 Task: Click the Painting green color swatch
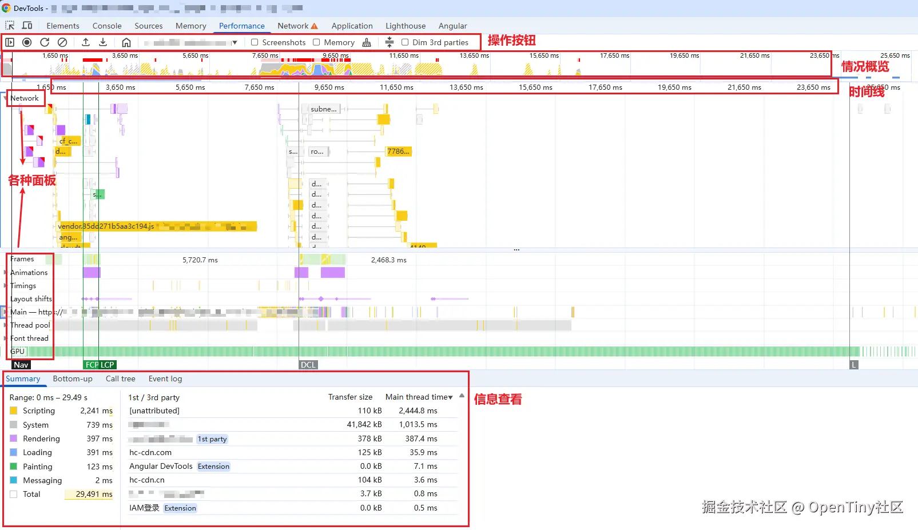pyautogui.click(x=14, y=467)
